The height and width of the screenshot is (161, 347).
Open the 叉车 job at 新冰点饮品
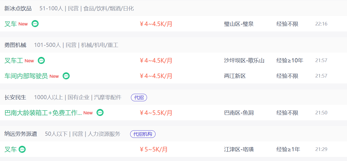11,24
